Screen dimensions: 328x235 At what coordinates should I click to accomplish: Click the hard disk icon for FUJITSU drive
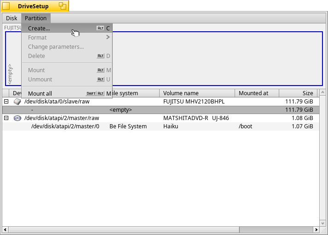click(17, 102)
